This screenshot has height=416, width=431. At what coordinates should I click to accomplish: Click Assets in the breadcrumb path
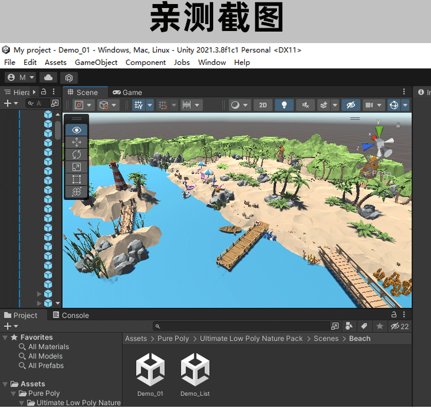(136, 338)
